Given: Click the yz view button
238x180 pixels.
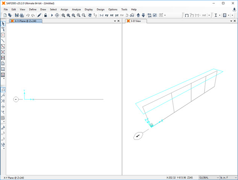Looking at the screenshot, I should point(117,15).
